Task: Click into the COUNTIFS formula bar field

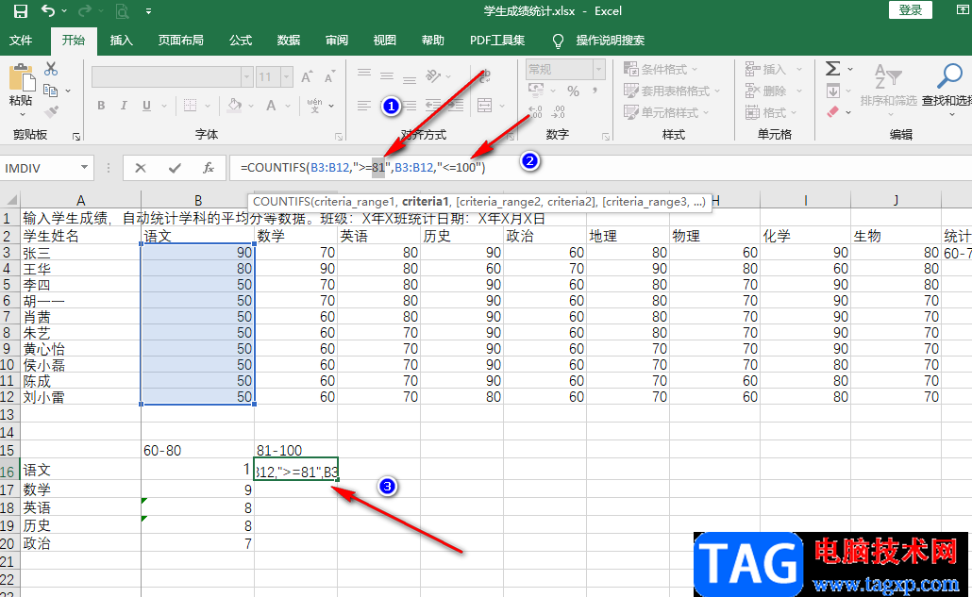Action: pyautogui.click(x=600, y=167)
